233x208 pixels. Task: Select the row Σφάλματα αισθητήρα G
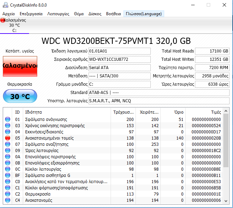click(113, 176)
